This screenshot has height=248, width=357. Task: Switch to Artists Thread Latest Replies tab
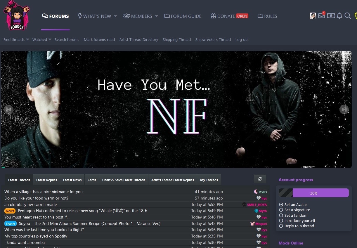pos(173,180)
